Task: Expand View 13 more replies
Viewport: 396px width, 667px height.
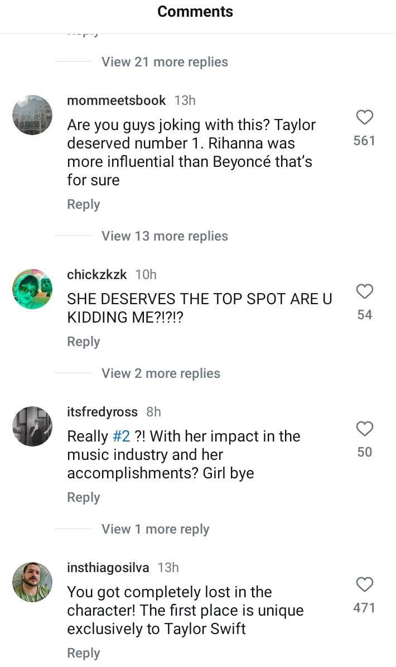Action: [x=165, y=236]
